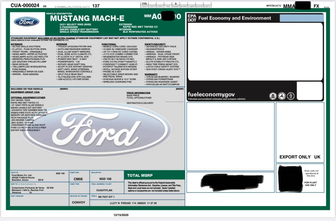Click 'AIRBAG - DRIVER KNEE' item

tap(158, 52)
